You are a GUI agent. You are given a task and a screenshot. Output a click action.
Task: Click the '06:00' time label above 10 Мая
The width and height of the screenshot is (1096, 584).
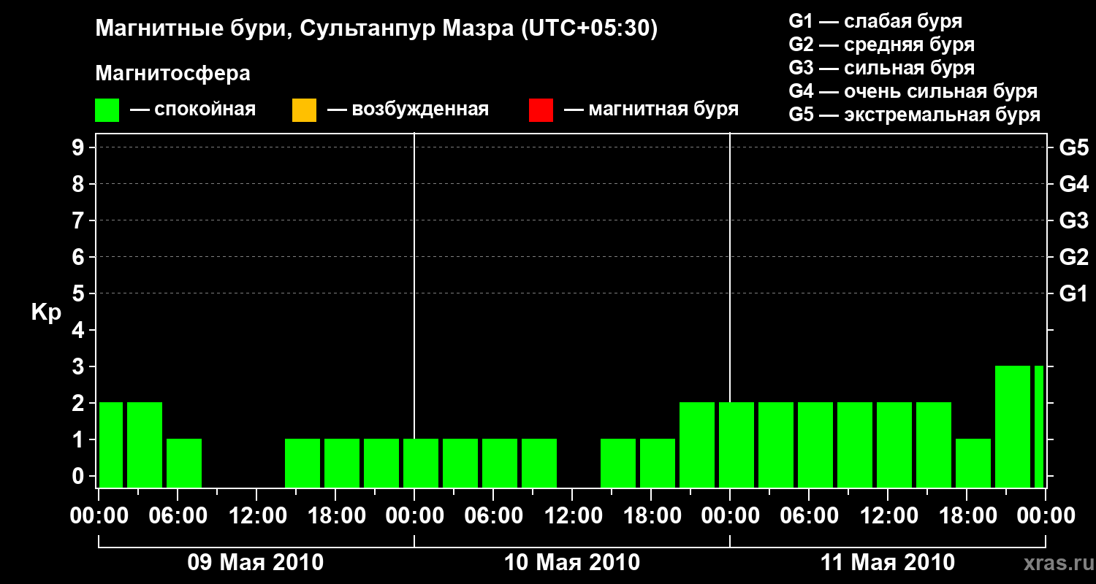tap(493, 515)
